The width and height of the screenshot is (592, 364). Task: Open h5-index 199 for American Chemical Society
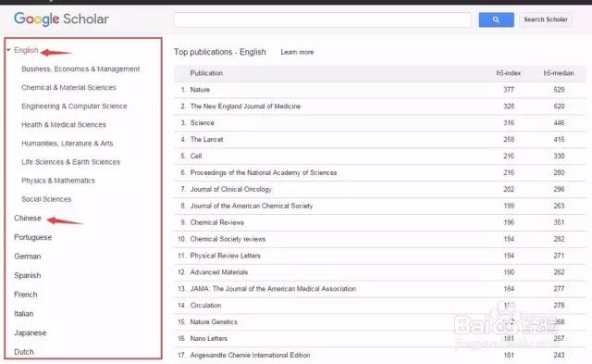click(x=509, y=206)
